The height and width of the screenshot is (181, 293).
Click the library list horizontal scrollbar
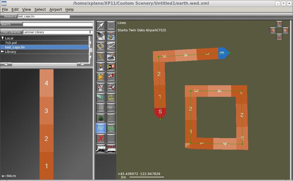(x=45, y=64)
